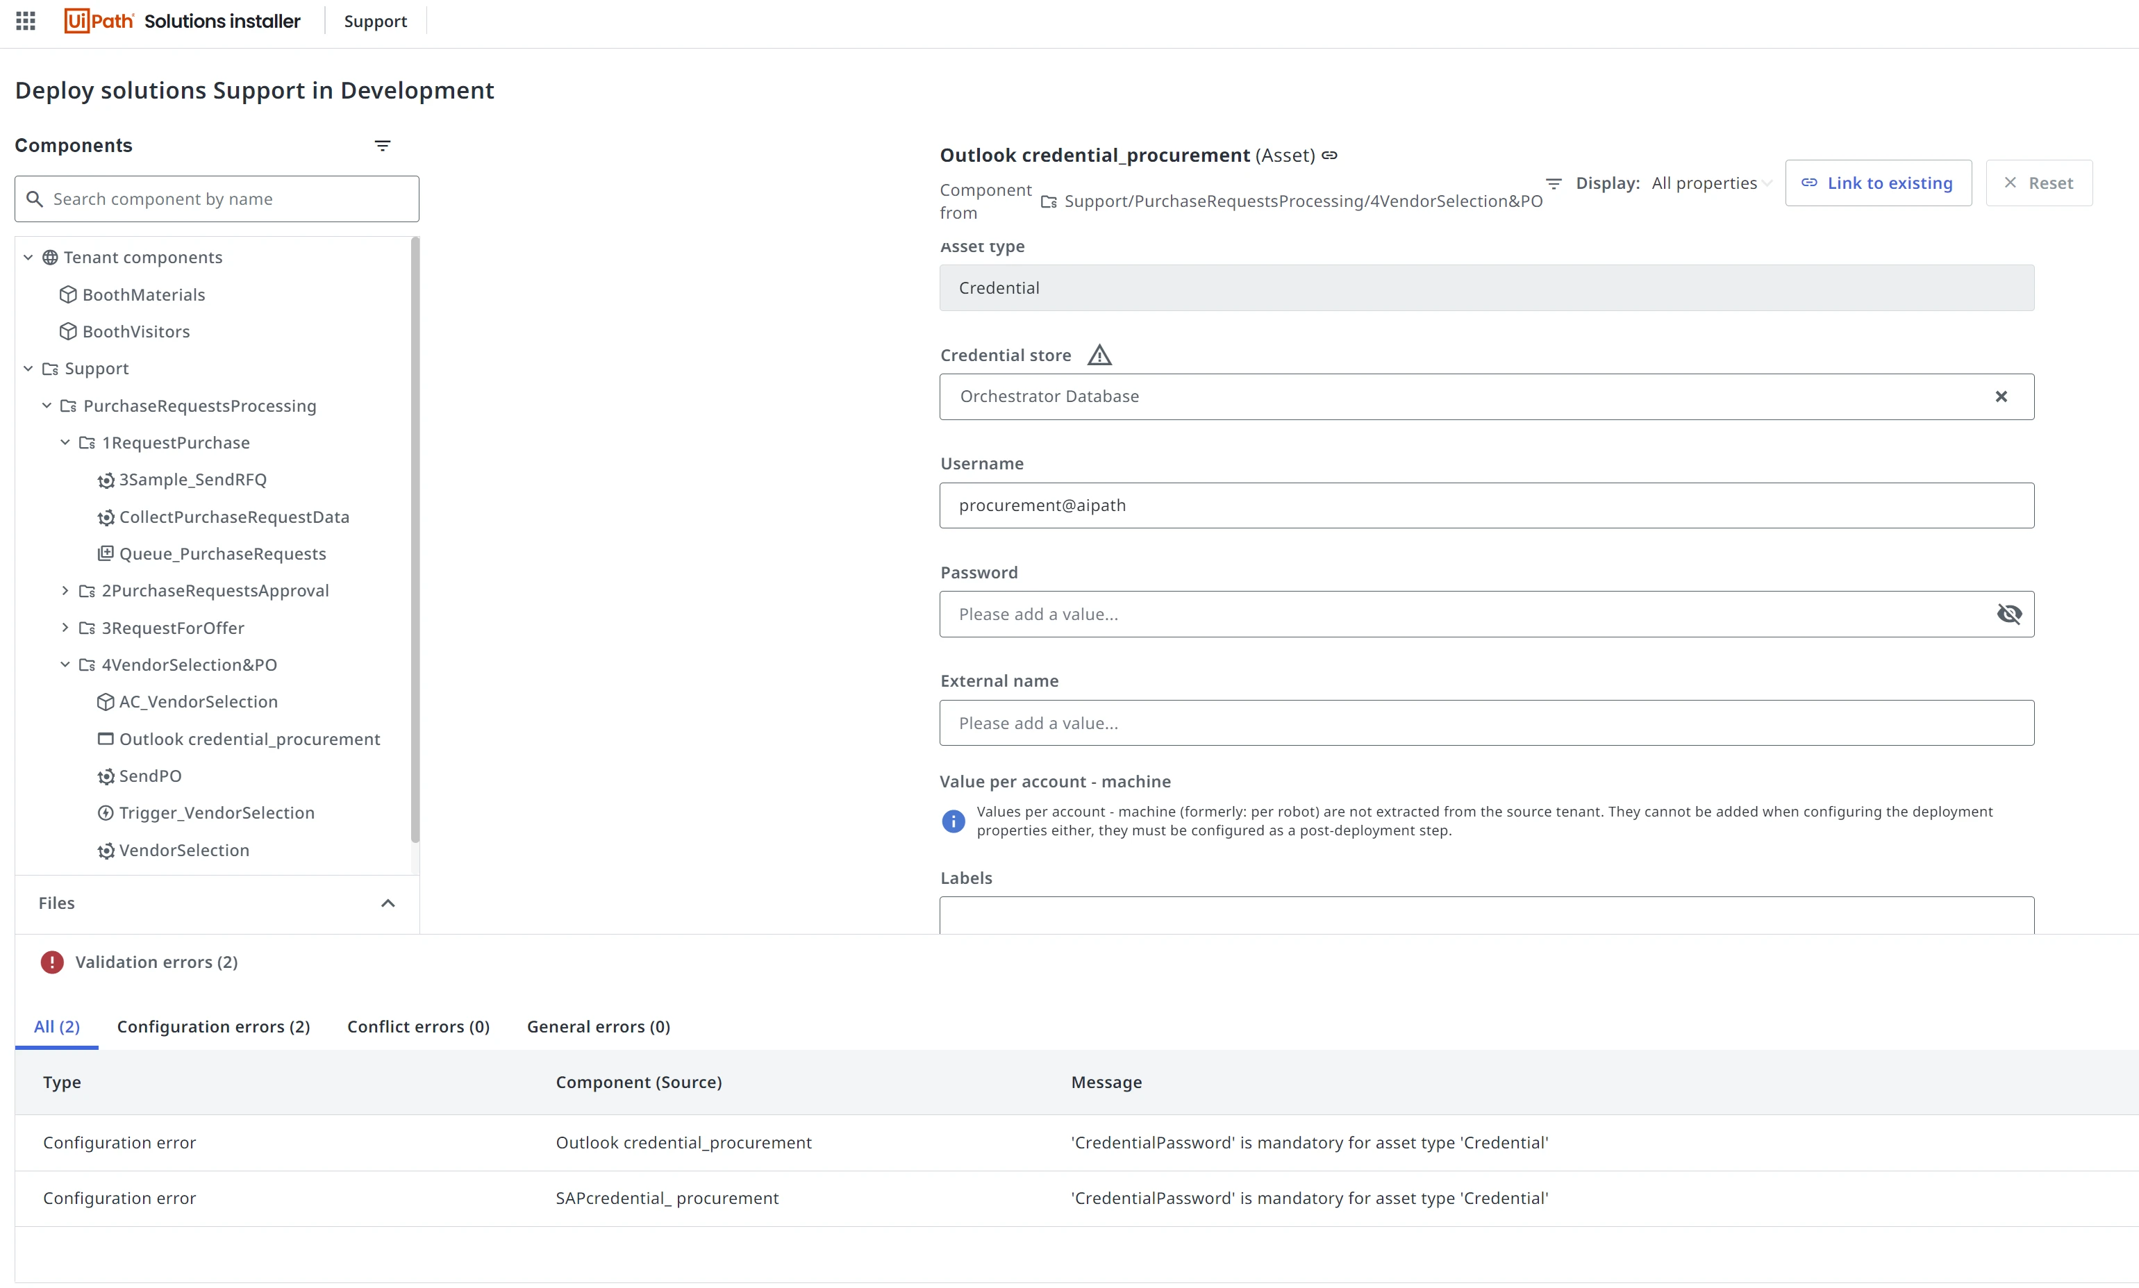The height and width of the screenshot is (1288, 2139).
Task: Clear the Orchestrator Database credential store
Action: (x=2001, y=396)
